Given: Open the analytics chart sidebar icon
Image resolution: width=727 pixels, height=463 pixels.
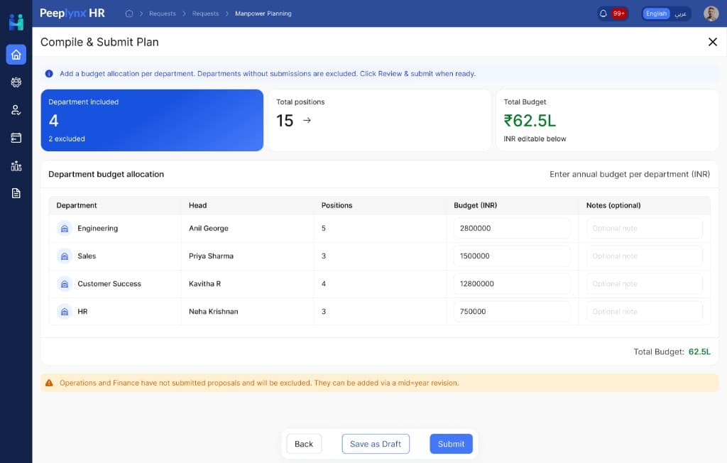Looking at the screenshot, I should tap(16, 165).
